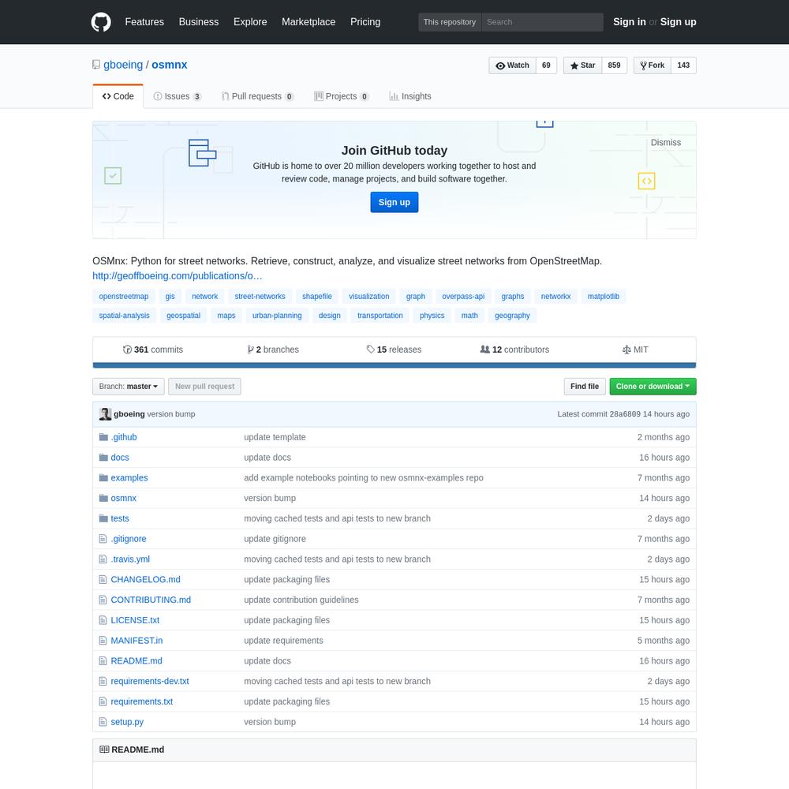Click the file icon beside setup.py
This screenshot has width=789, height=789.
103,722
